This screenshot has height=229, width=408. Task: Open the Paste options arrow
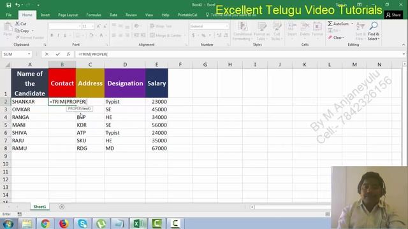coord(8,38)
